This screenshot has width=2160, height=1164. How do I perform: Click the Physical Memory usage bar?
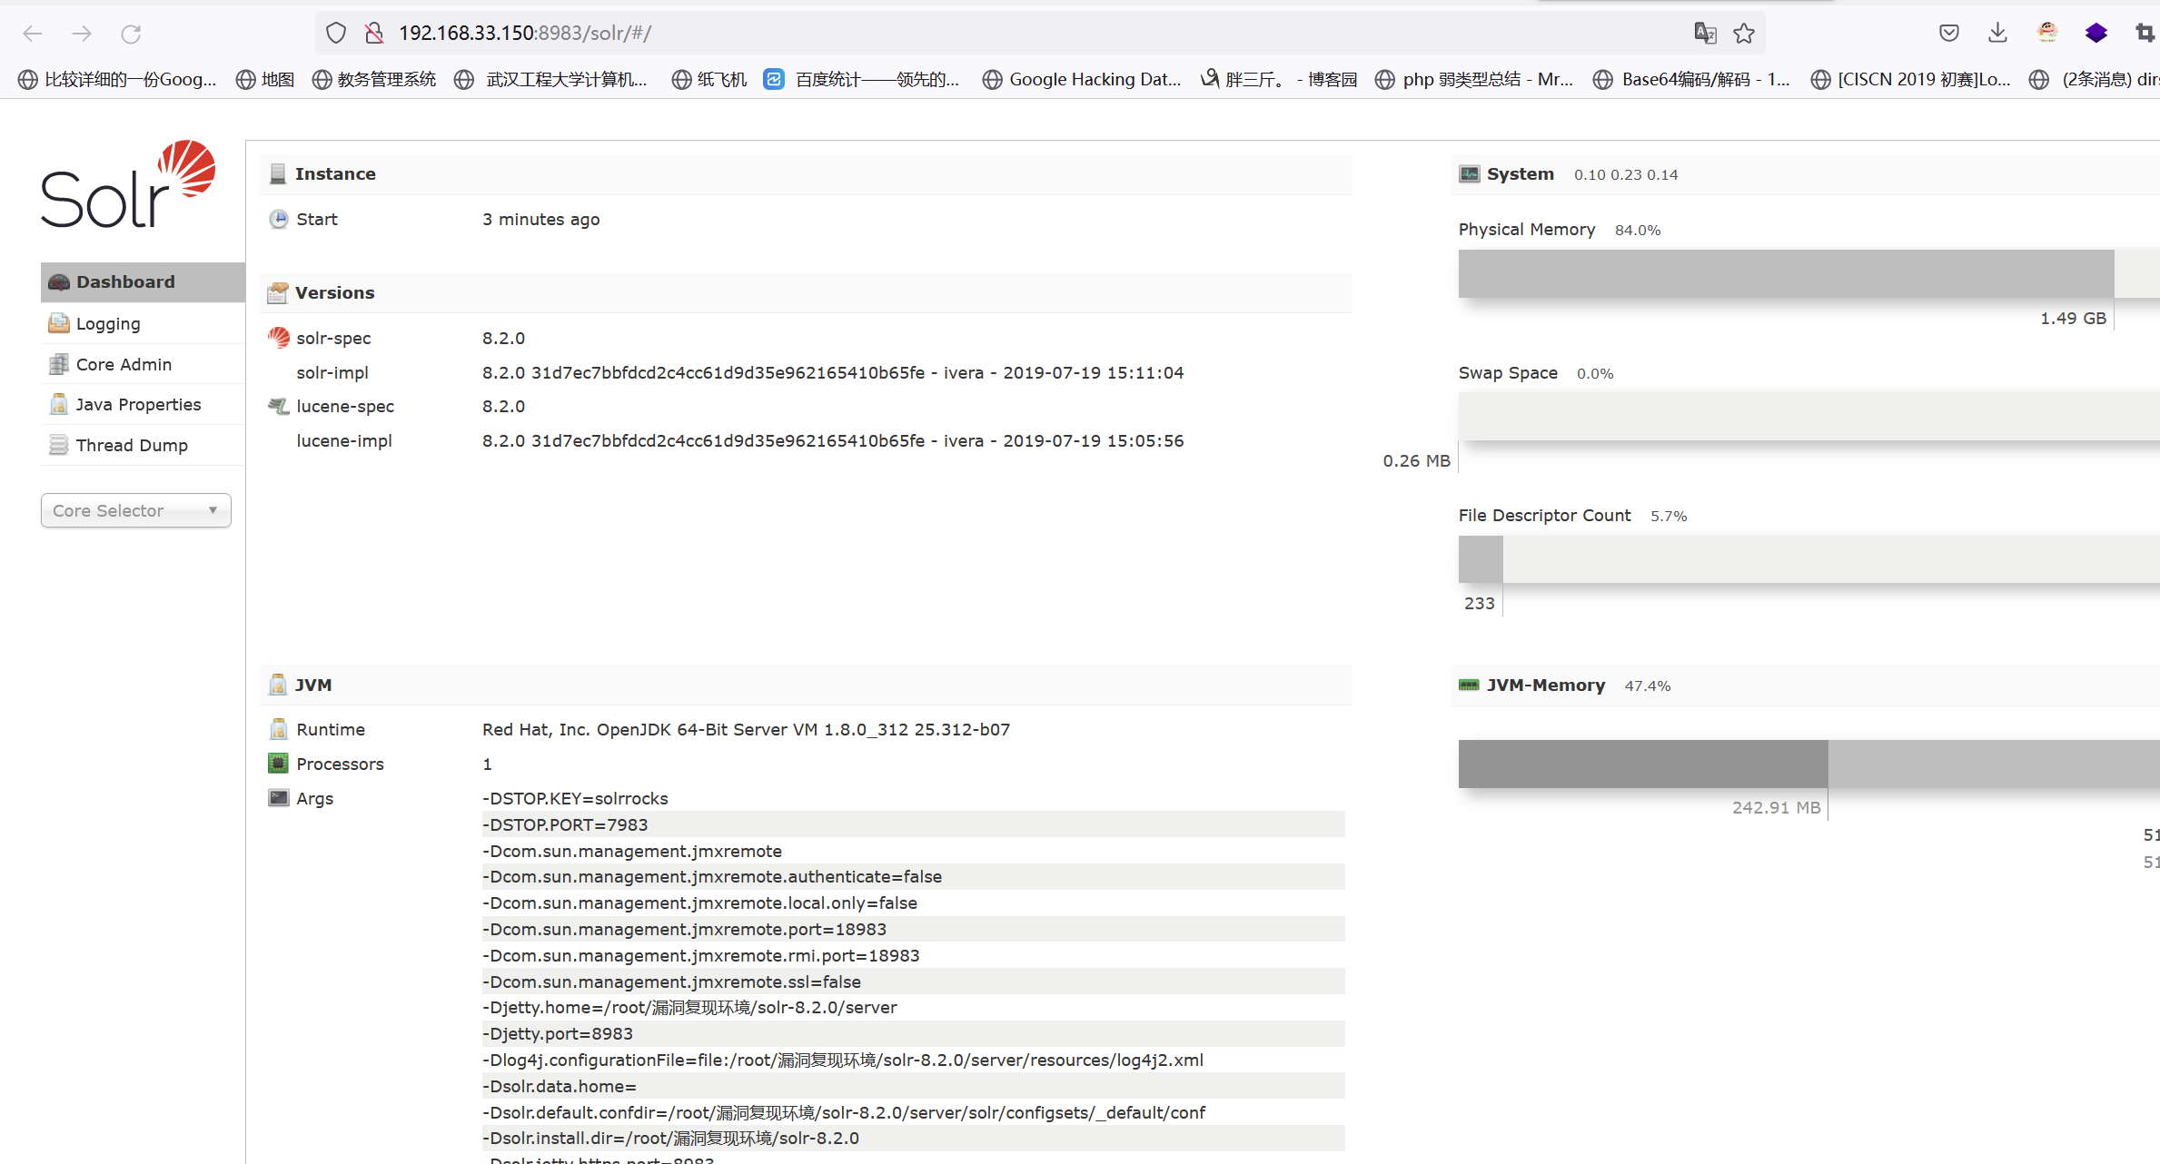pyautogui.click(x=1809, y=273)
